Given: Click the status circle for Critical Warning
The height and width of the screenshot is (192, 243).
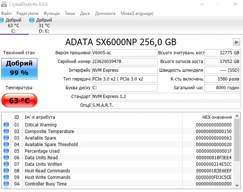Looking at the screenshot, I should point(6,125).
